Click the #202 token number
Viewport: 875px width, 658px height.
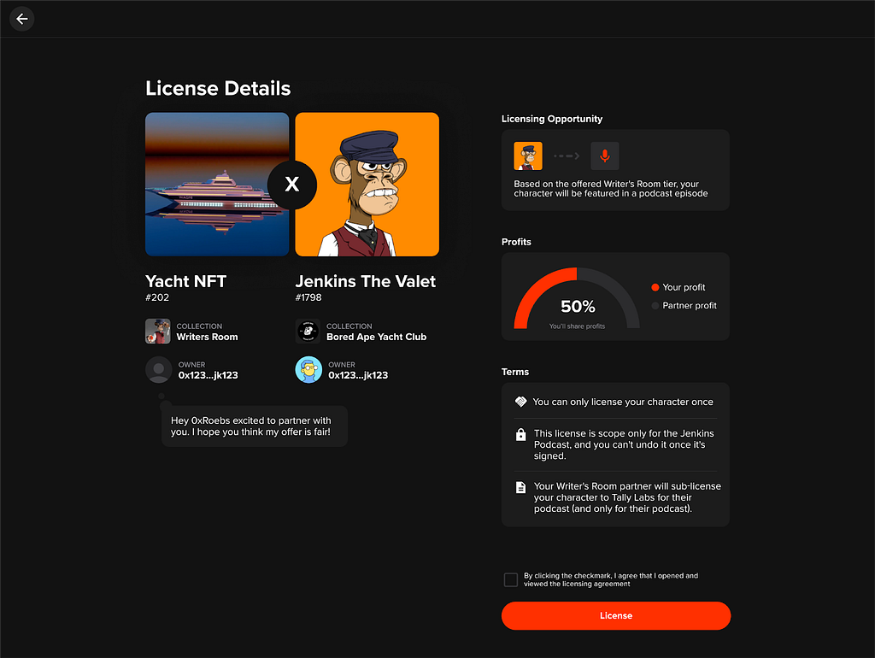tap(157, 297)
